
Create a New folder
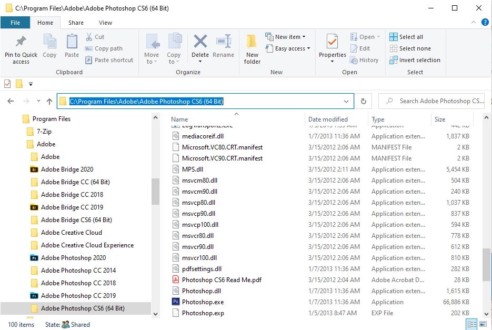pyautogui.click(x=252, y=49)
